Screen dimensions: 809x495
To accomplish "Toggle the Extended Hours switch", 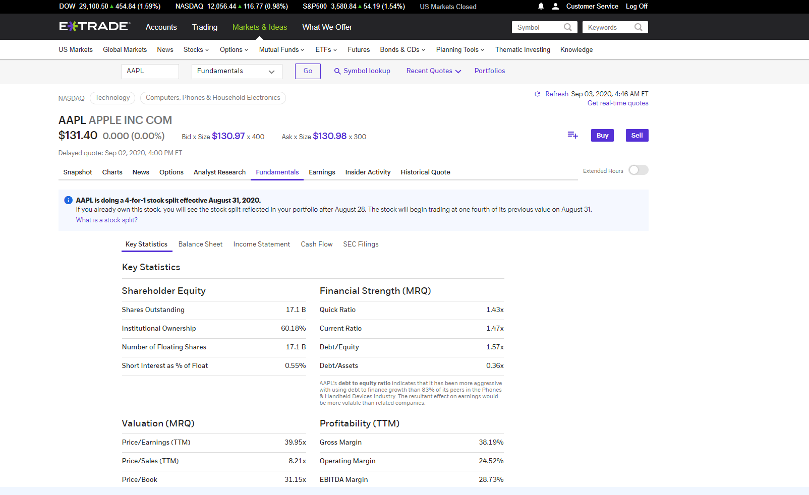I will tap(638, 170).
